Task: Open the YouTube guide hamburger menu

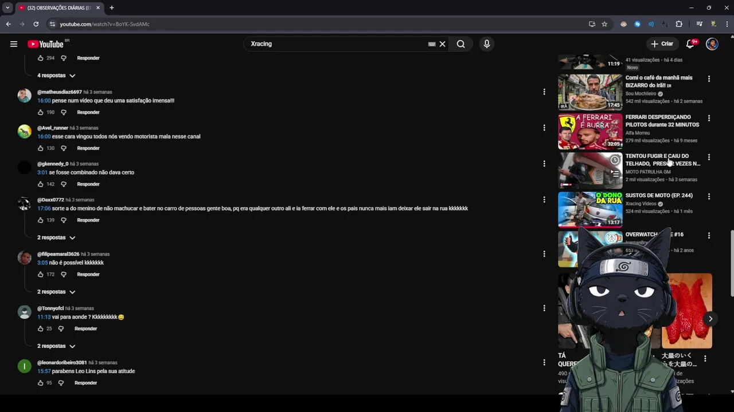Action: pos(14,44)
